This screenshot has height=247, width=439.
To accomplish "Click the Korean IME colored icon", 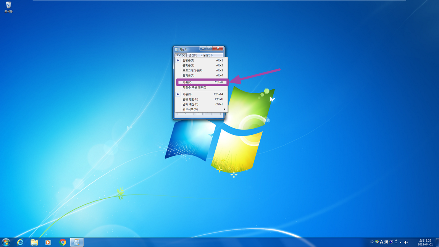I will (377, 242).
